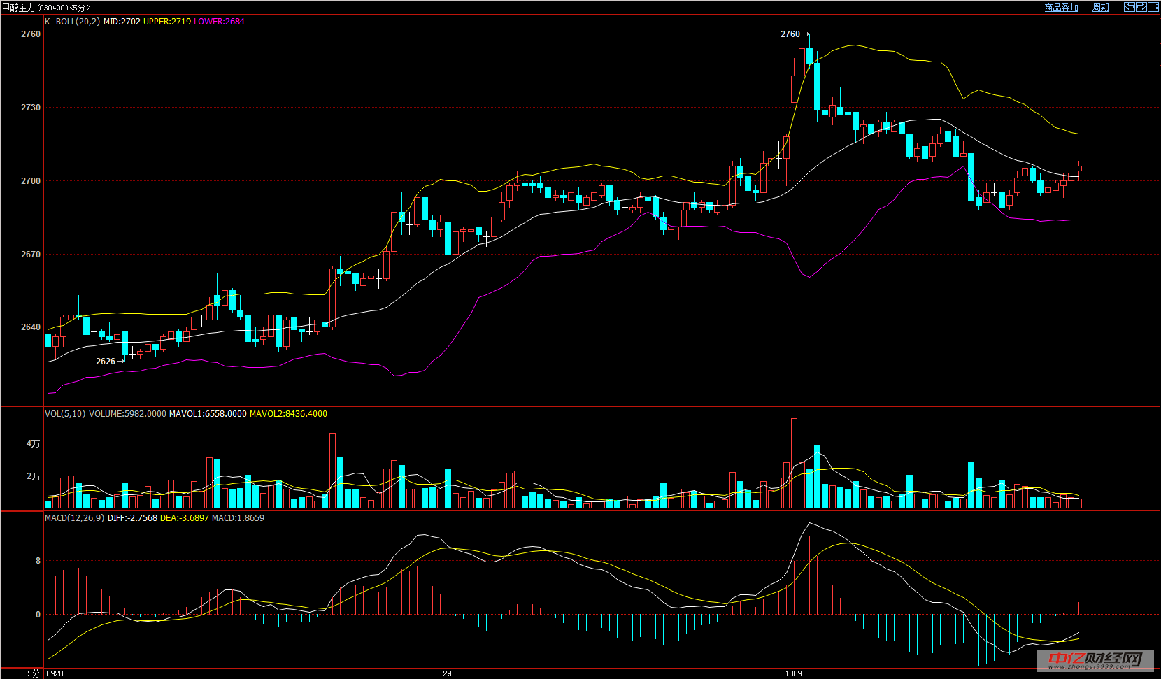Click the DIFF:-2.7568 value

pyautogui.click(x=132, y=518)
